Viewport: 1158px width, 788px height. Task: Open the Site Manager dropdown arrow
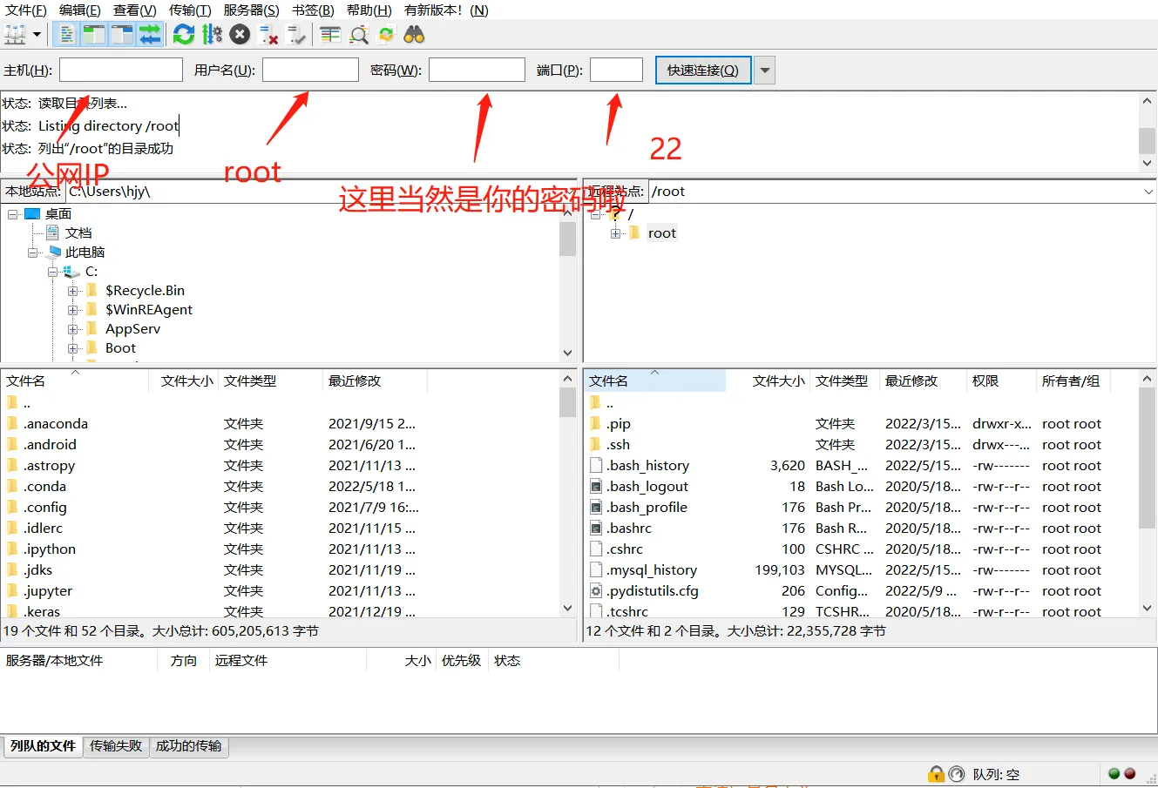pos(37,35)
